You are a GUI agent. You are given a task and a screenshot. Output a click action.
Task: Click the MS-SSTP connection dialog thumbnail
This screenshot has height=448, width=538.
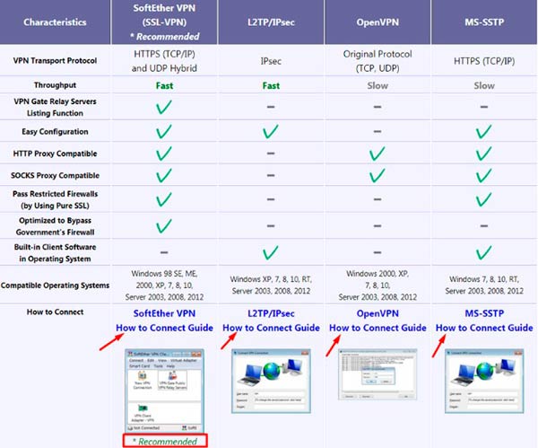(484, 381)
